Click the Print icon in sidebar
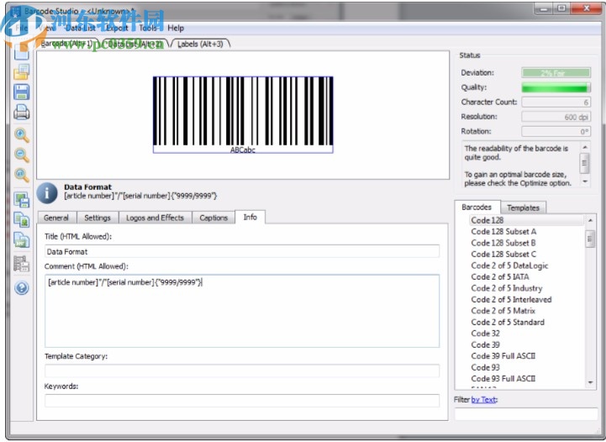Screen dimensions: 606x442 [x=22, y=112]
